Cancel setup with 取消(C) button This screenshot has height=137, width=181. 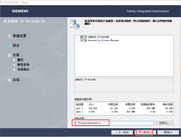click(x=168, y=132)
